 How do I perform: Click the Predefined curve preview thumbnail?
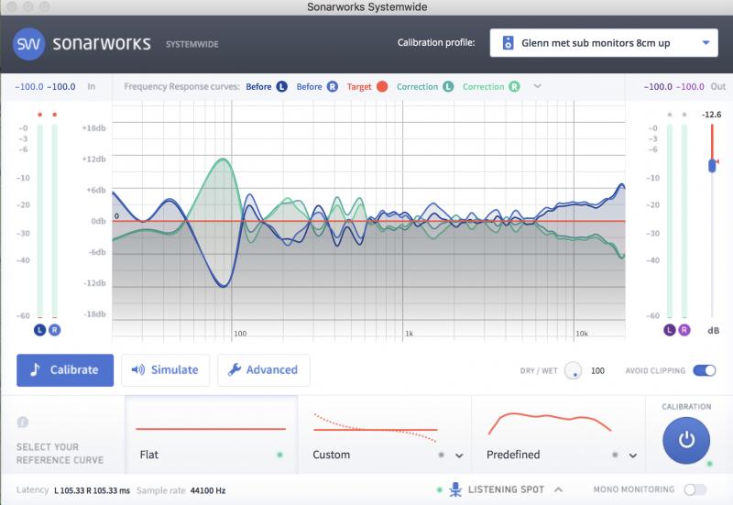pos(549,423)
